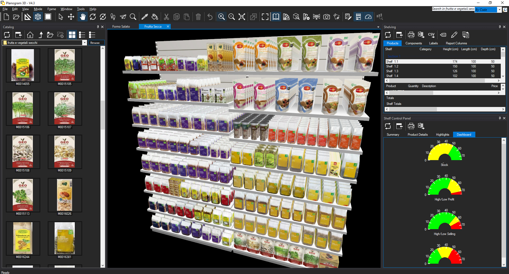The image size is (509, 274).
Task: Take a snapshot with the camera icon
Action: tap(327, 17)
